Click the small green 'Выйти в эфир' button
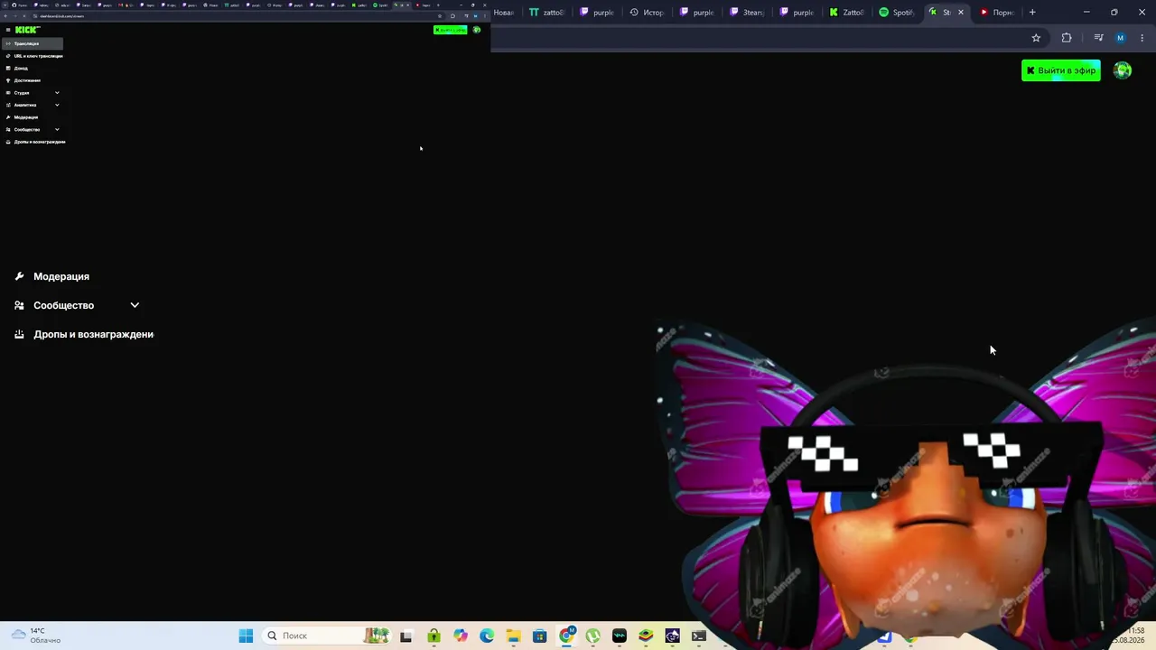This screenshot has height=650, width=1156. 451,30
